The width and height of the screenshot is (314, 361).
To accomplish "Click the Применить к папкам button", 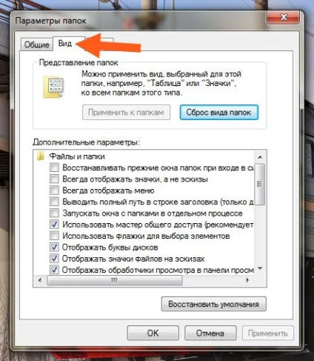I will click(x=126, y=113).
